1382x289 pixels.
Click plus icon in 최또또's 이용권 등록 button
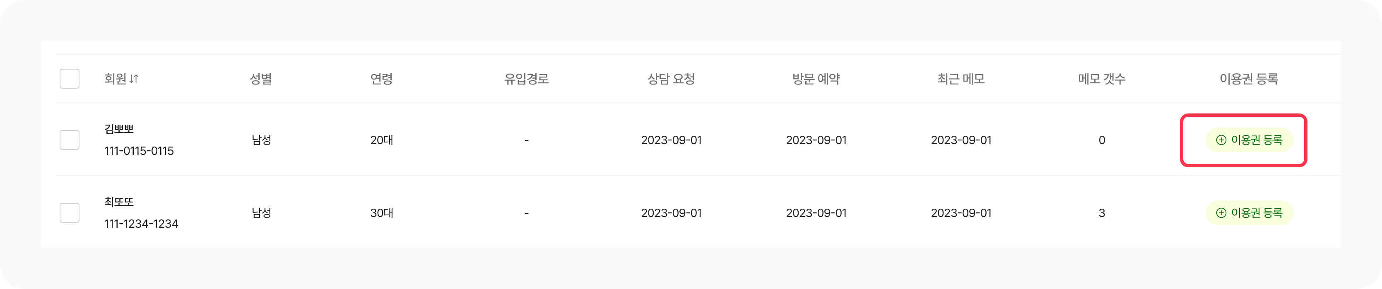pyautogui.click(x=1221, y=213)
